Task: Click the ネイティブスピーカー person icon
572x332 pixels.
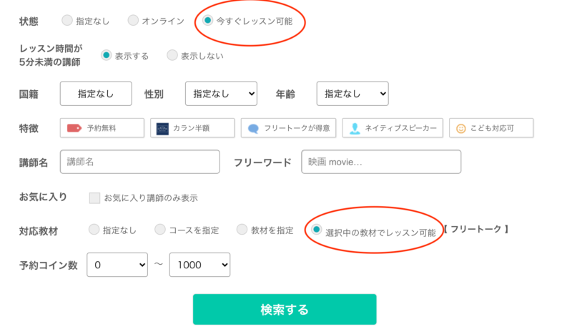Action: tap(355, 129)
